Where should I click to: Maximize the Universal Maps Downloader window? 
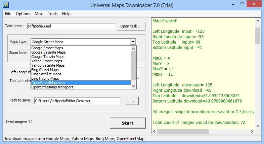242,4
